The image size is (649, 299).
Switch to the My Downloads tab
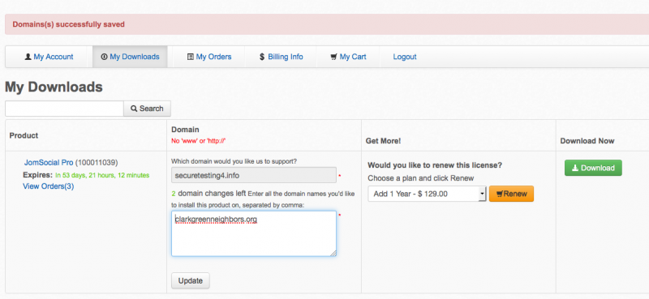[x=130, y=57]
